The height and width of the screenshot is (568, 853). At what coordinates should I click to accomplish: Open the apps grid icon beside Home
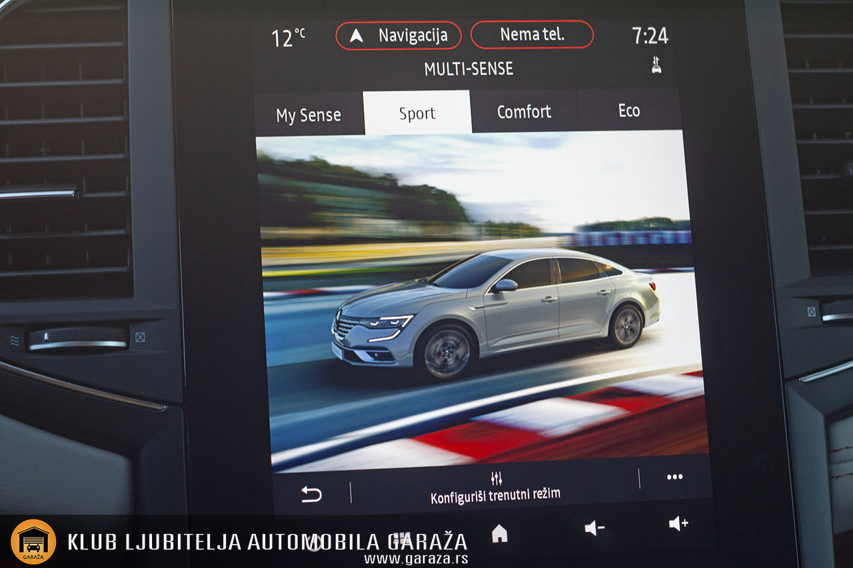pyautogui.click(x=401, y=538)
